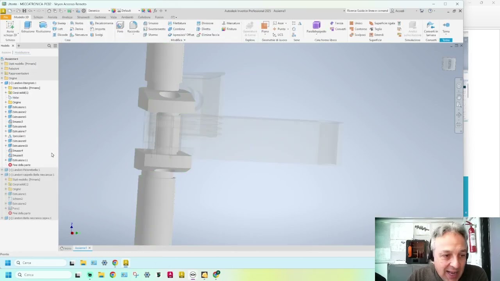The height and width of the screenshot is (281, 500).
Task: Switch to the Annota ribbon tab
Action: click(x=52, y=17)
